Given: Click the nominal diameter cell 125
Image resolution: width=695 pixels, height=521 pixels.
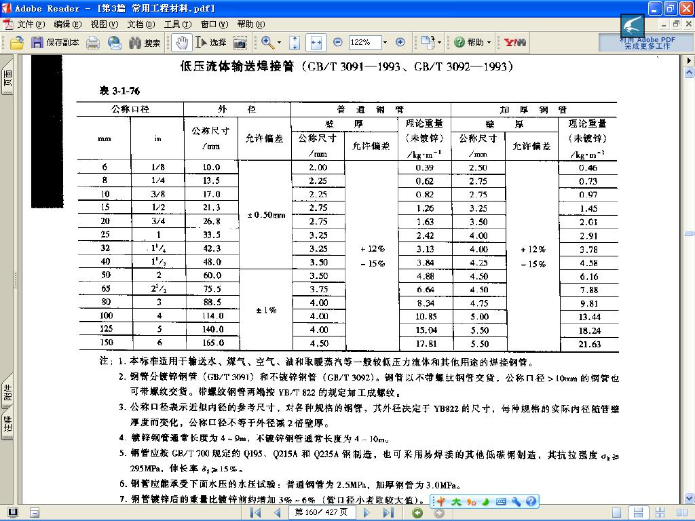Looking at the screenshot, I should [x=106, y=329].
